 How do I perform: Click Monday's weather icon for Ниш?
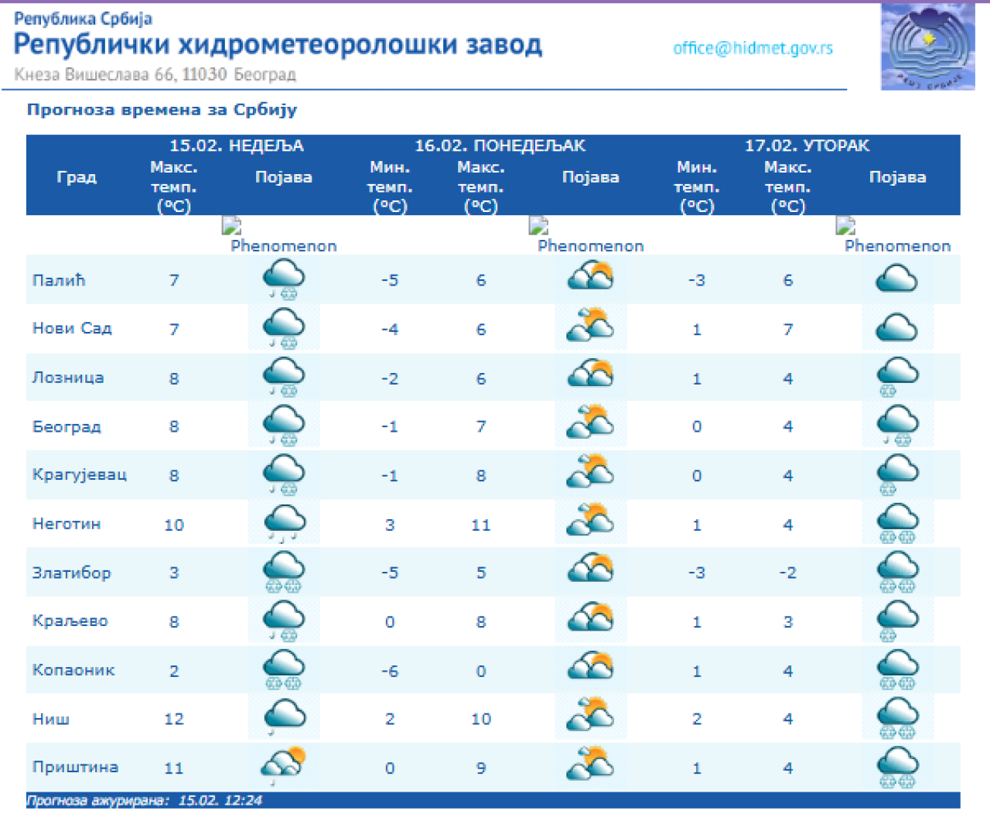[x=590, y=717]
